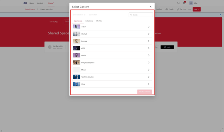Expand the Genius row chevron
The height and width of the screenshot is (132, 224).
149,55
